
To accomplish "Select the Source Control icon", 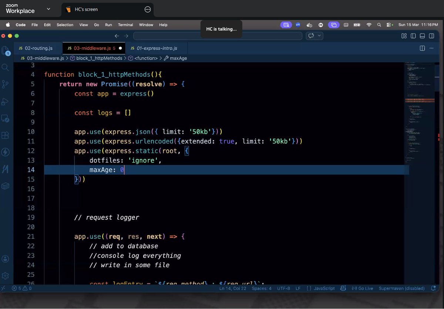I will [6, 84].
